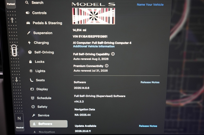
Task: Open Additional Vehicle Information link
Action: pos(94,46)
